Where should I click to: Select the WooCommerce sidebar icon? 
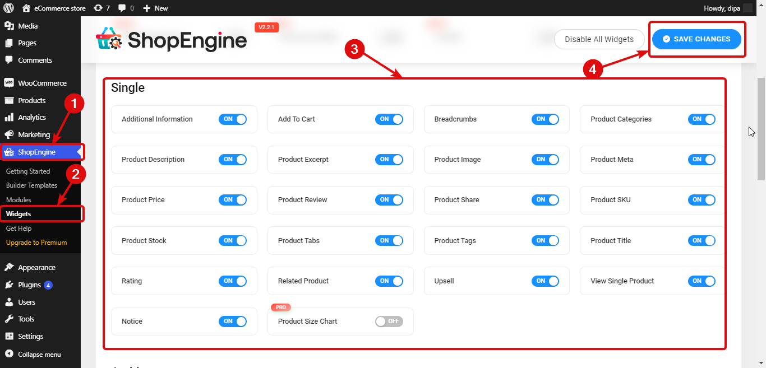click(10, 82)
